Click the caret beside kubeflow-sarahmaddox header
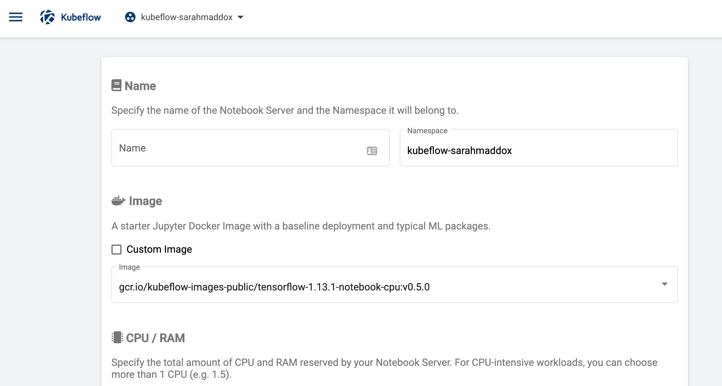 point(240,18)
